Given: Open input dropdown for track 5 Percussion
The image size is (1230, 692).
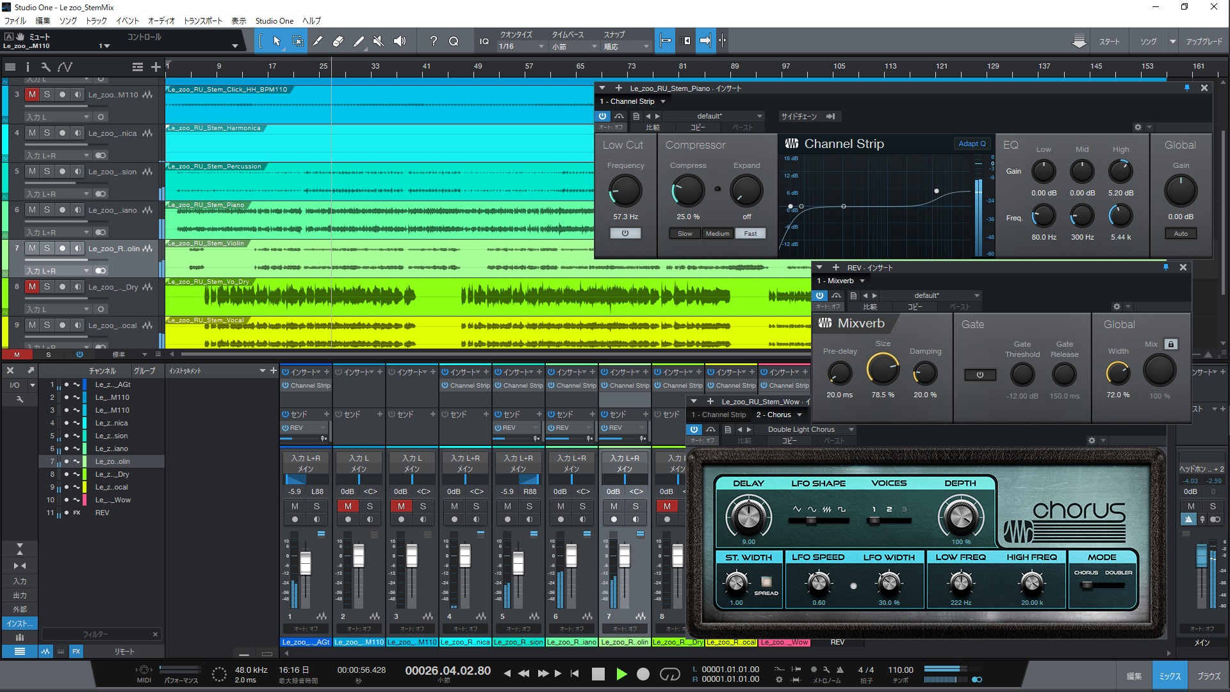Looking at the screenshot, I should [x=58, y=194].
